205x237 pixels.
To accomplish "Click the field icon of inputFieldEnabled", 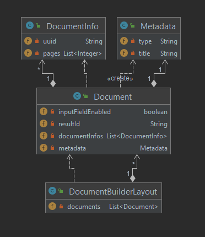I will pos(44,111).
